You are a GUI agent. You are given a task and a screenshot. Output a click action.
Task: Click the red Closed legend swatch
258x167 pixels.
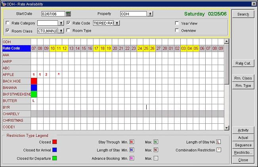pos(55,142)
